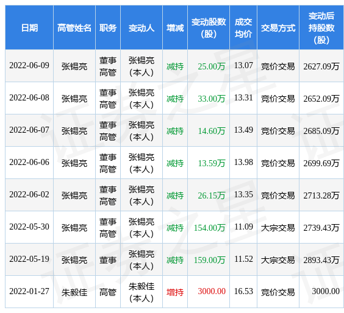Image resolution: width=344 pixels, height=313 pixels.
Task: Click the average price 16.53
Action: click(243, 291)
